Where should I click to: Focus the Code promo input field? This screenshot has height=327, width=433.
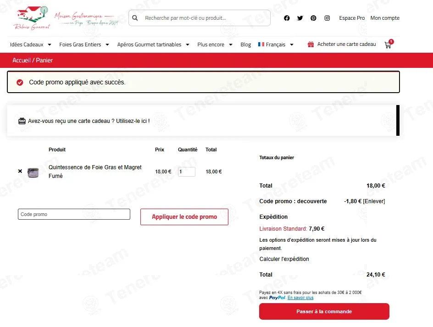pos(74,214)
